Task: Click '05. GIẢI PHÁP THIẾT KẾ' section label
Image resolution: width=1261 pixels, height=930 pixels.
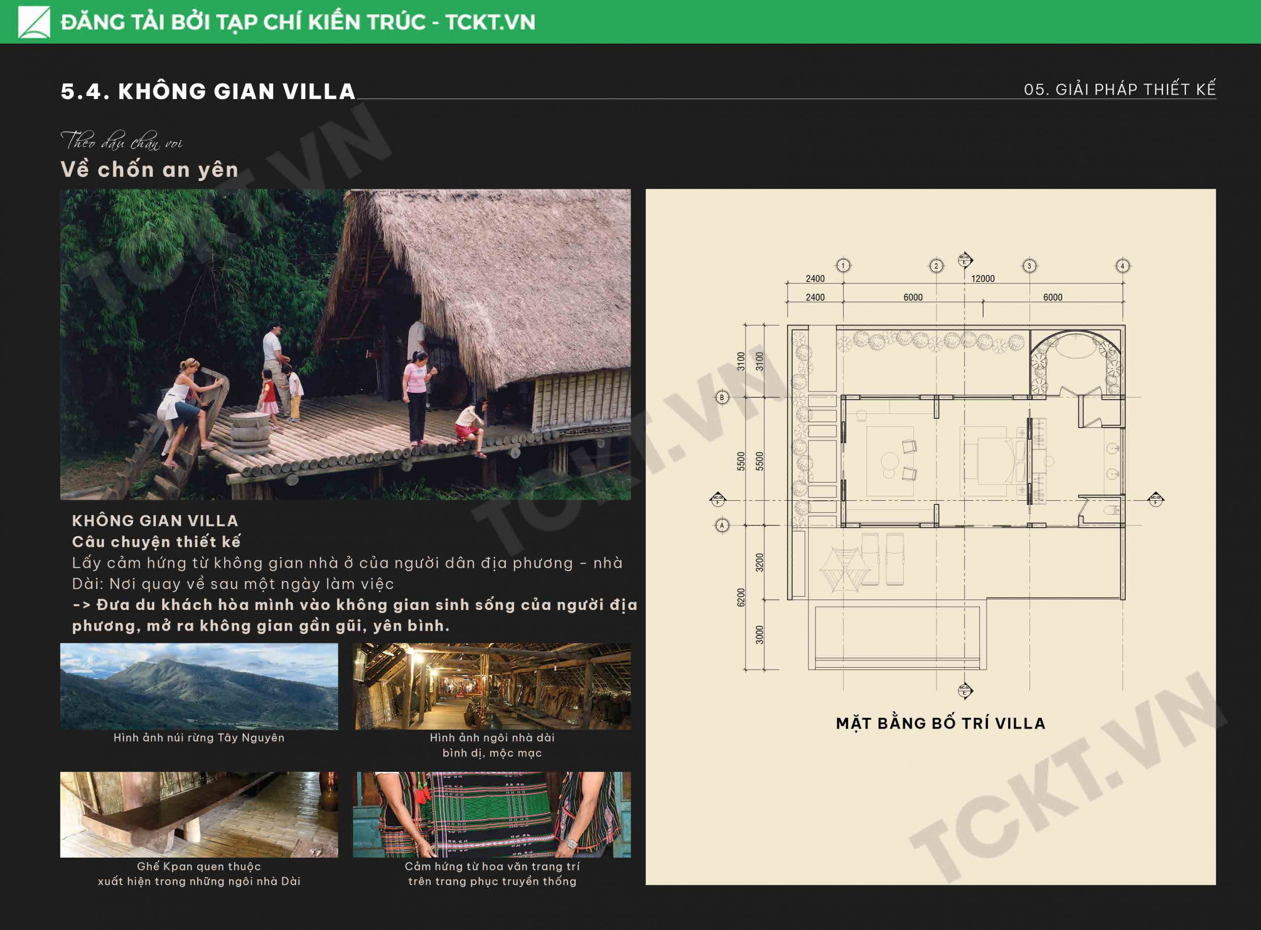Action: click(1120, 90)
